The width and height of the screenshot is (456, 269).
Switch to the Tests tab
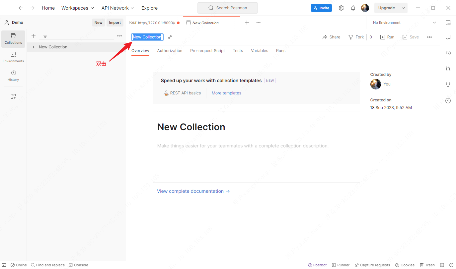pyautogui.click(x=238, y=51)
